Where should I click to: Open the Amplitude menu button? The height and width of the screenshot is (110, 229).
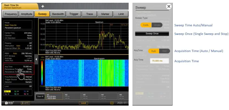tap(26, 14)
